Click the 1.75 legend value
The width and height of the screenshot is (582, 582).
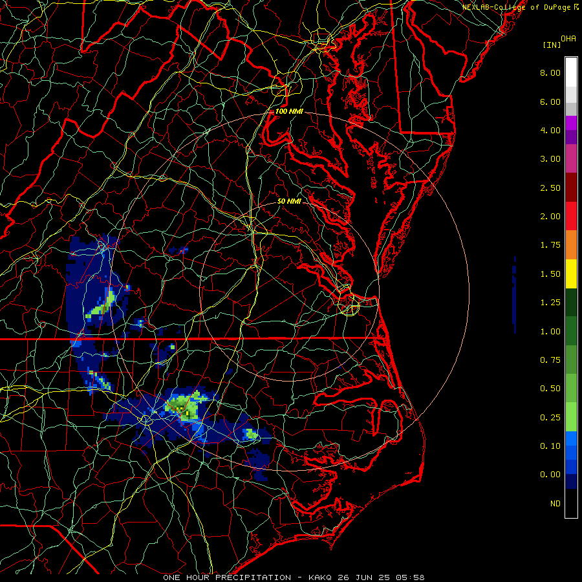click(x=550, y=245)
